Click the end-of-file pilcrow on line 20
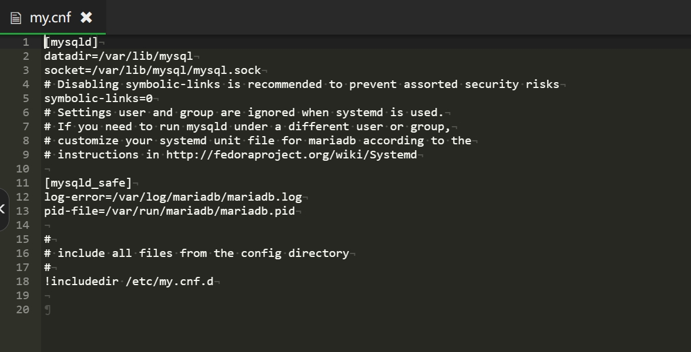The image size is (691, 352). pyautogui.click(x=48, y=310)
